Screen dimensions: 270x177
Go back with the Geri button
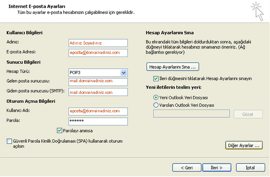tap(186, 168)
